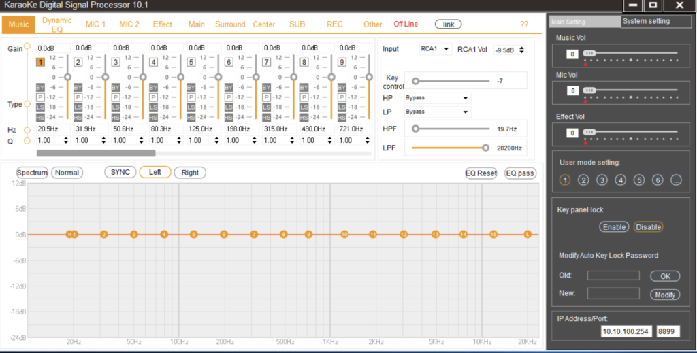Screen dimensions: 697x353
Task: Click the BY bypass icon on band 2
Action: [77, 87]
